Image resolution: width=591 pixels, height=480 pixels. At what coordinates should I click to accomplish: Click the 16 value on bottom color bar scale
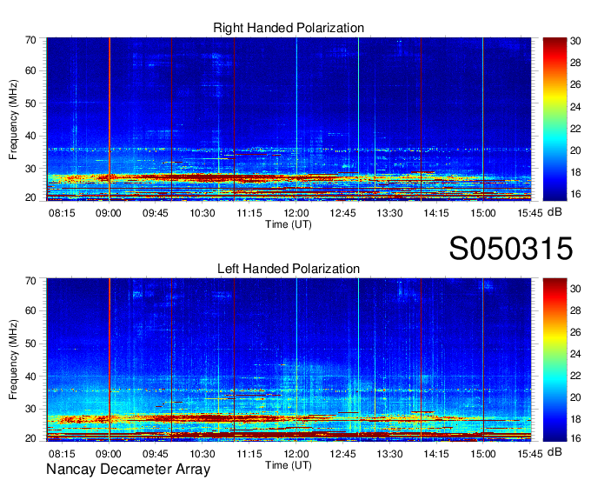coord(575,437)
